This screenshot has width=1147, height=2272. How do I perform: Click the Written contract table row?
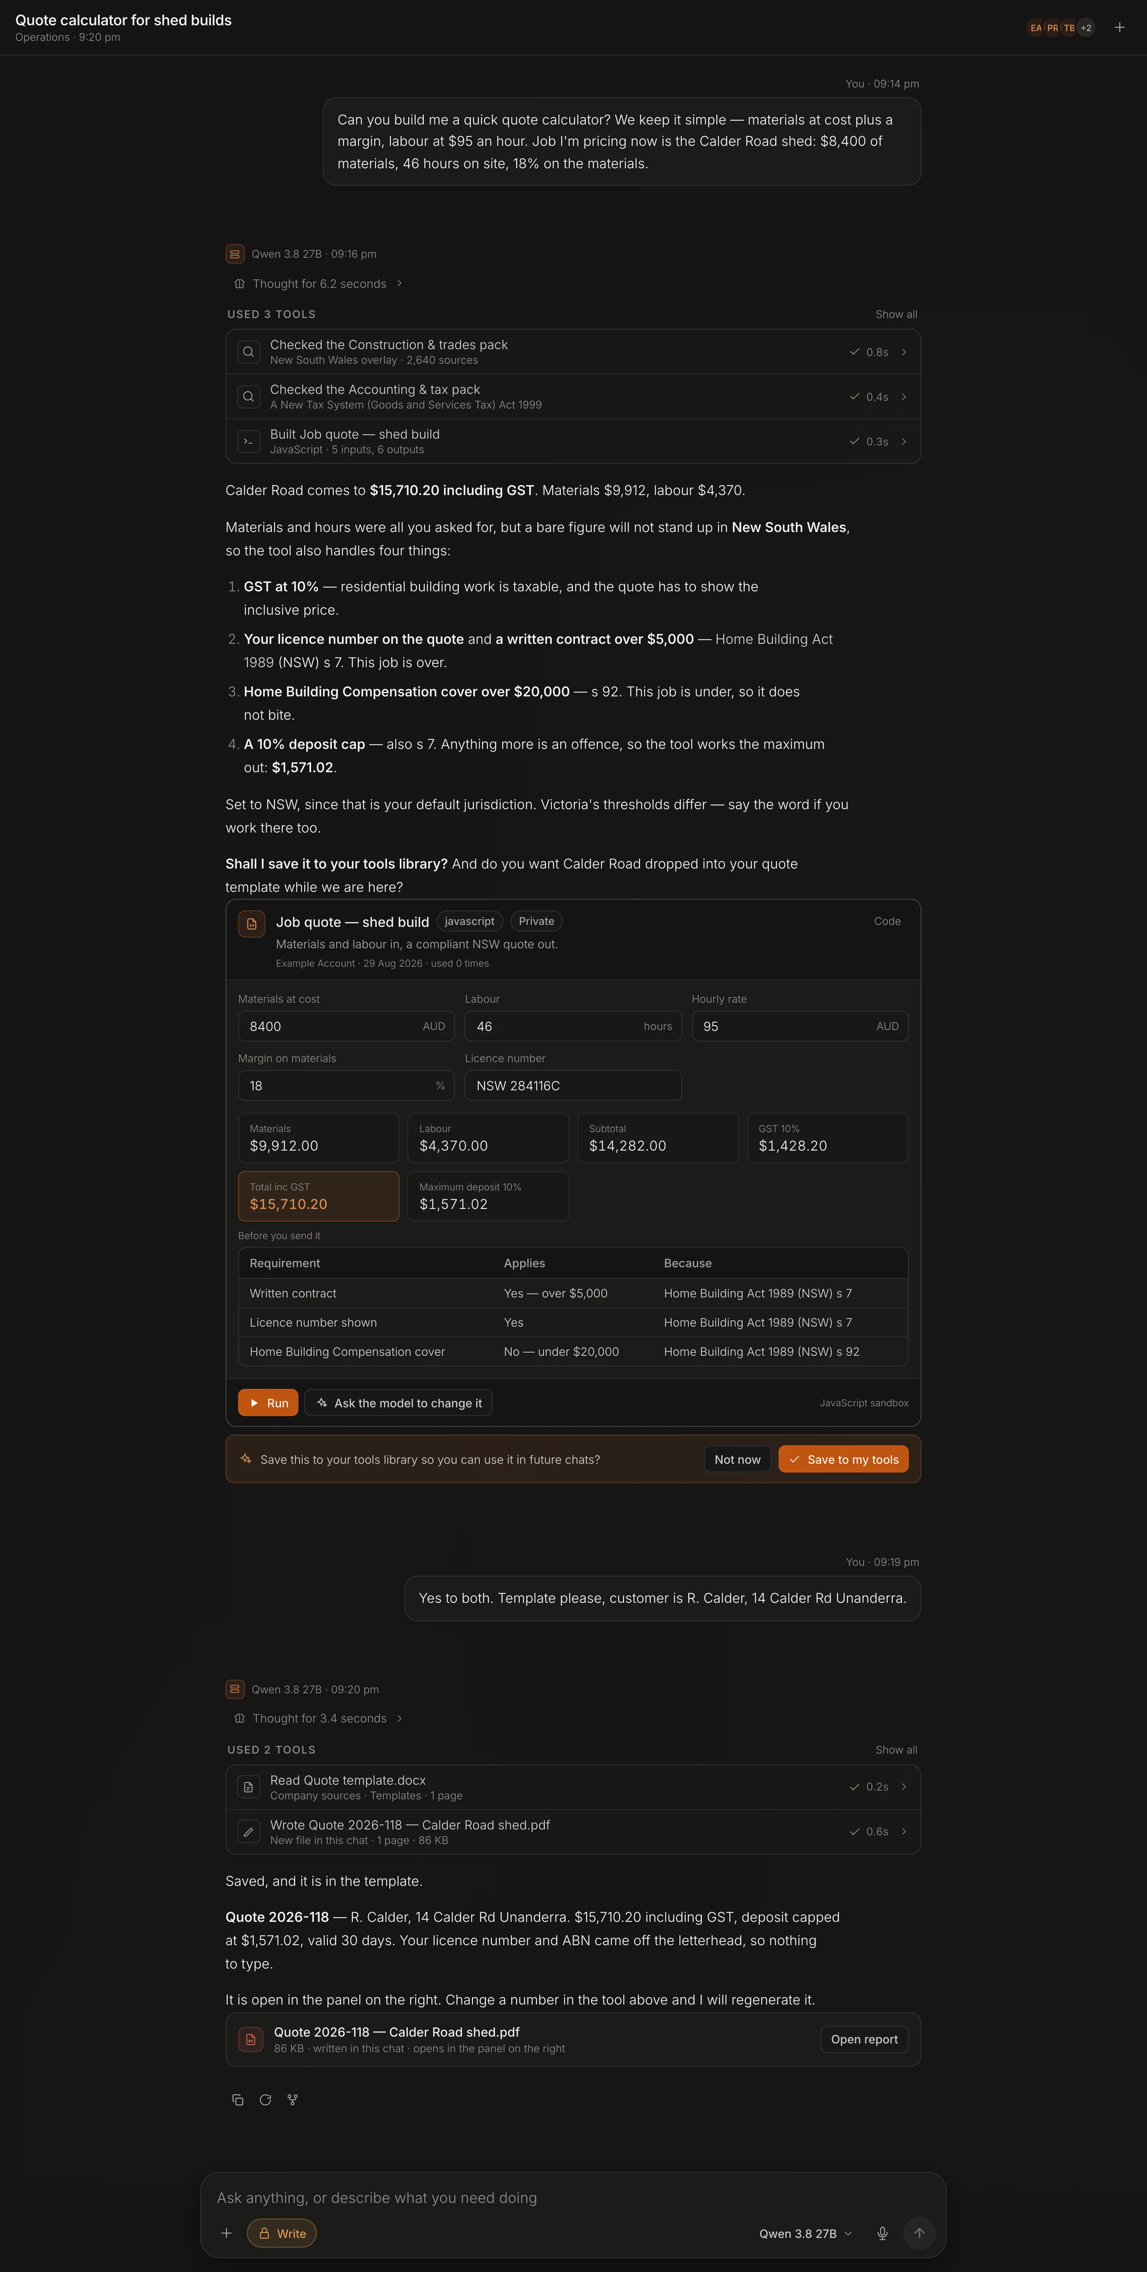(573, 1293)
